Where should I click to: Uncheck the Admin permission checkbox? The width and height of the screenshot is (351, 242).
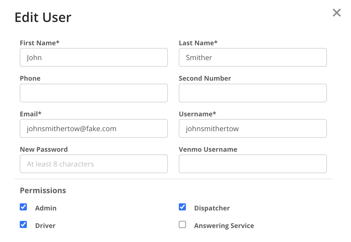[23, 207]
